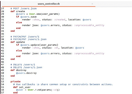Click 'end' keyword on line 35
132x94 pixels.
[x=13, y=31]
